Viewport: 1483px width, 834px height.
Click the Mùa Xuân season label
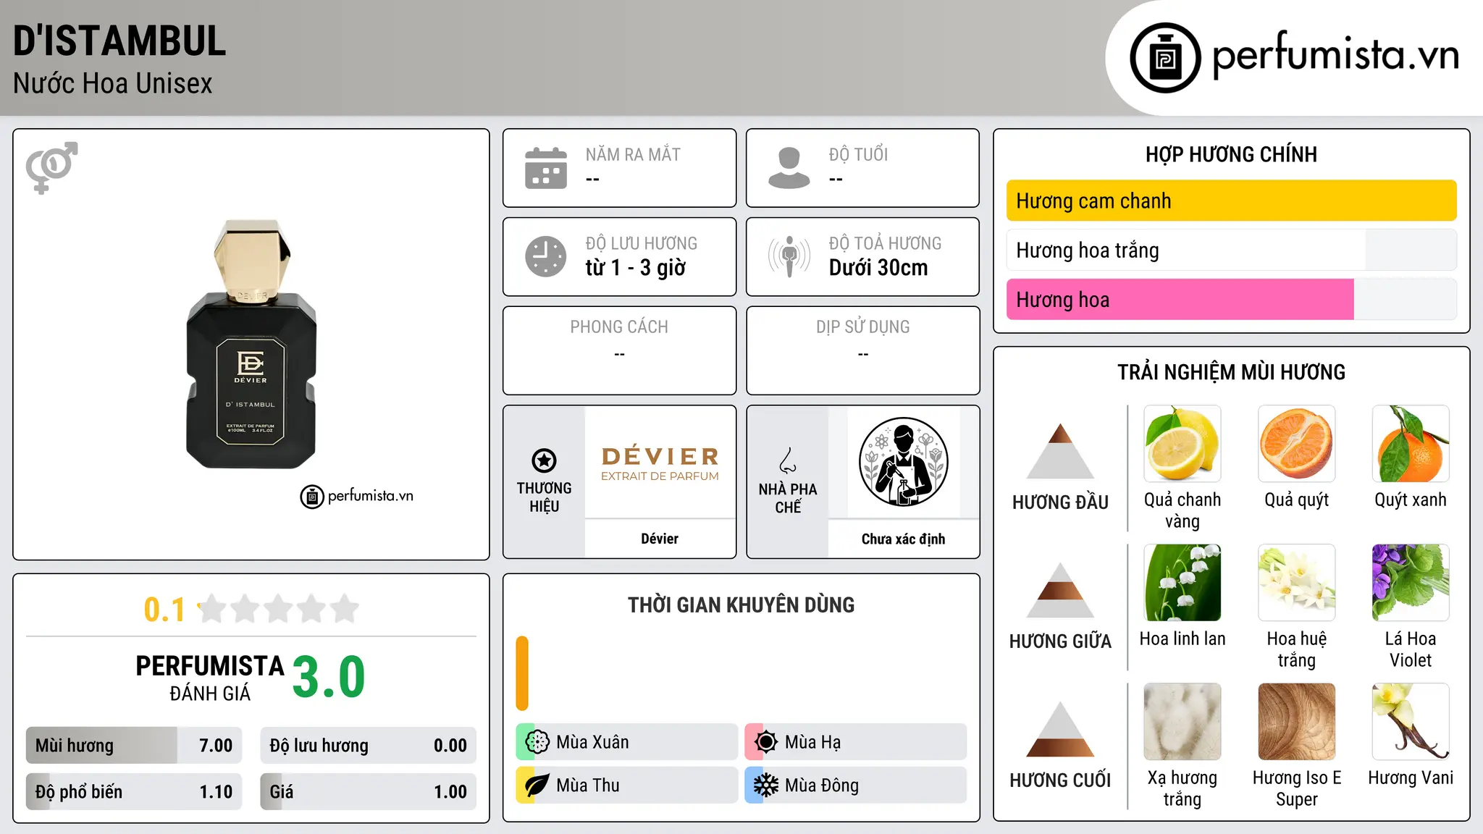click(x=592, y=742)
